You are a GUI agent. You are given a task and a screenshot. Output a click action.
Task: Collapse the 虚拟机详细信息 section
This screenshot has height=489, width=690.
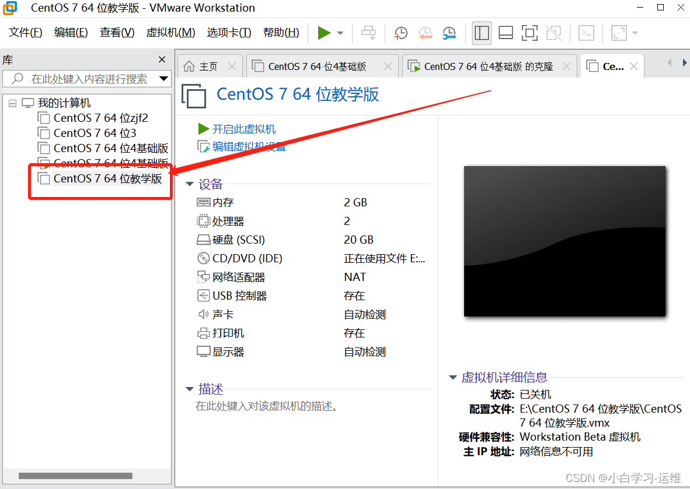[x=453, y=378]
